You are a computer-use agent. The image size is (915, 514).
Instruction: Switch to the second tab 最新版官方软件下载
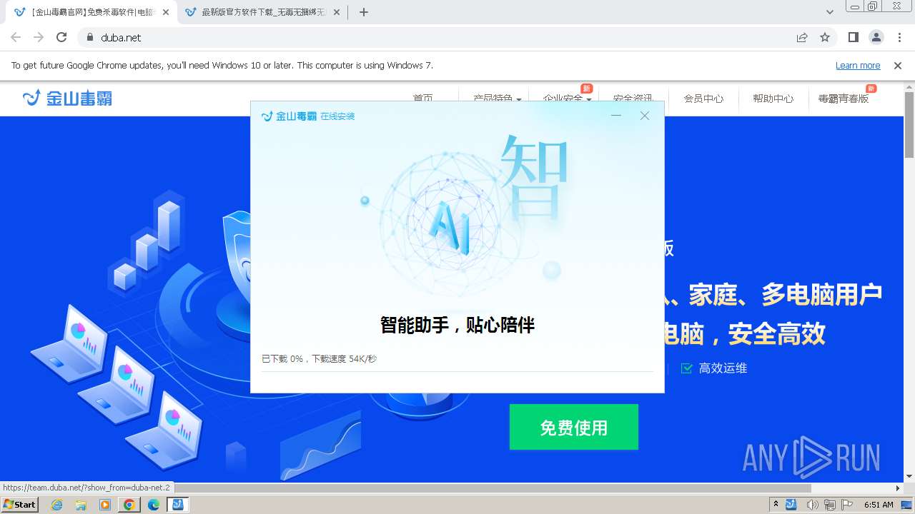pos(261,12)
